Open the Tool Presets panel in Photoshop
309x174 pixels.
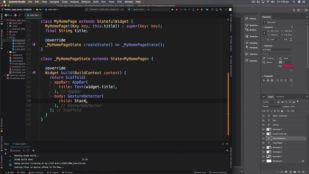pos(251,54)
